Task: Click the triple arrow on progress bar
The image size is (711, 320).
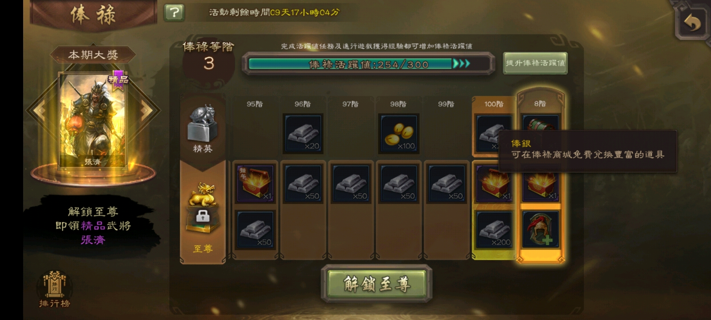Action: point(461,64)
